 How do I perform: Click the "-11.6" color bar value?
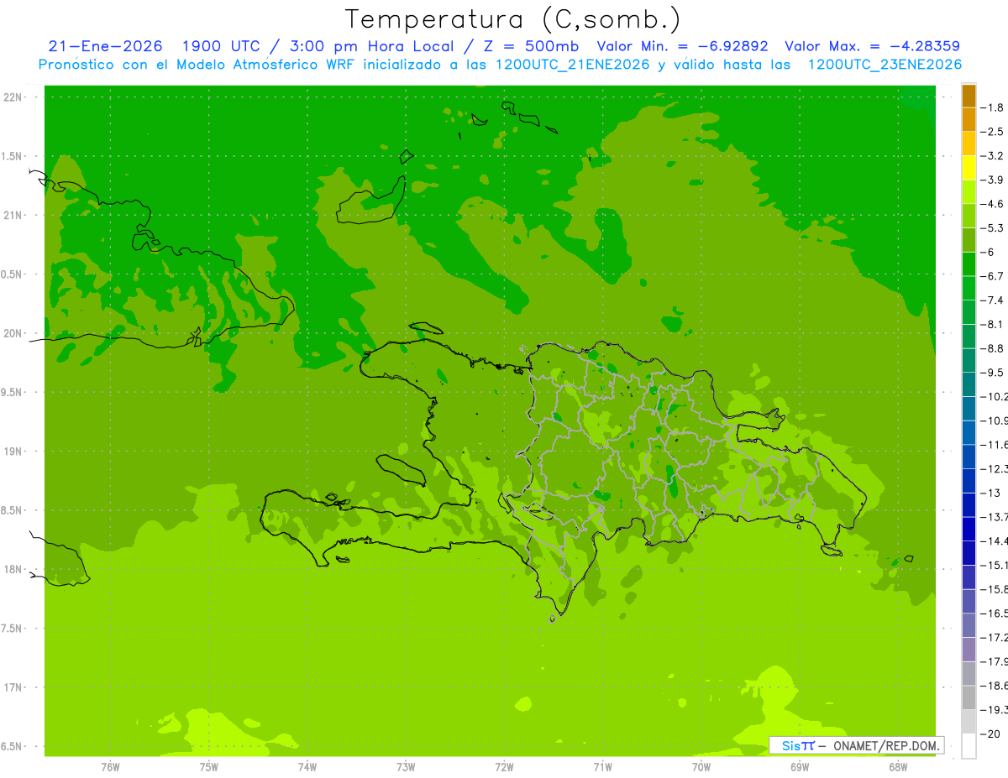(994, 444)
